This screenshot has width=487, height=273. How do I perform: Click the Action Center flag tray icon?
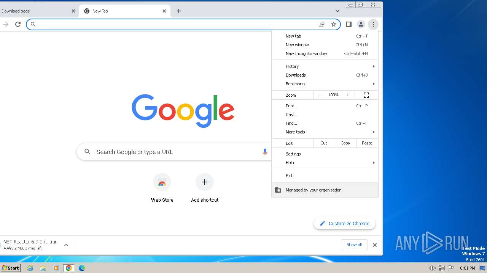[x=451, y=268]
